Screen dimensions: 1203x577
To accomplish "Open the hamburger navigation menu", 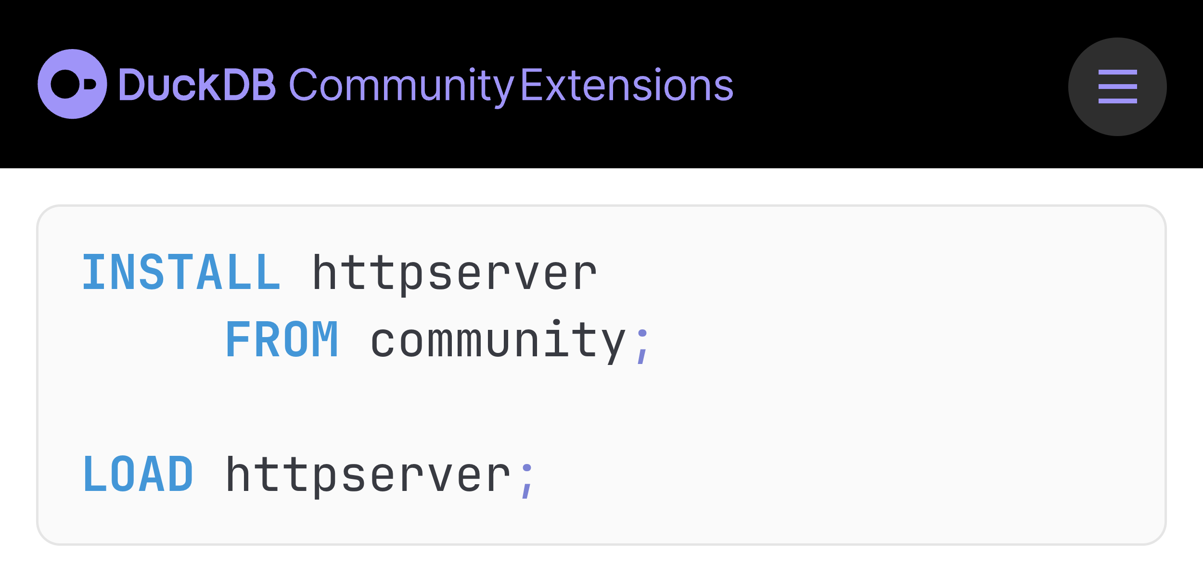I will coord(1117,87).
